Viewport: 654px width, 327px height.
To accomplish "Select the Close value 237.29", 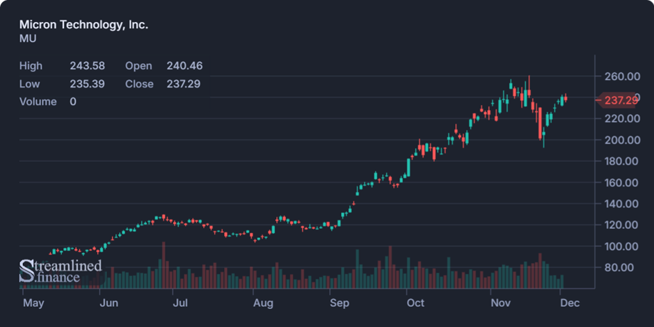I will point(184,83).
